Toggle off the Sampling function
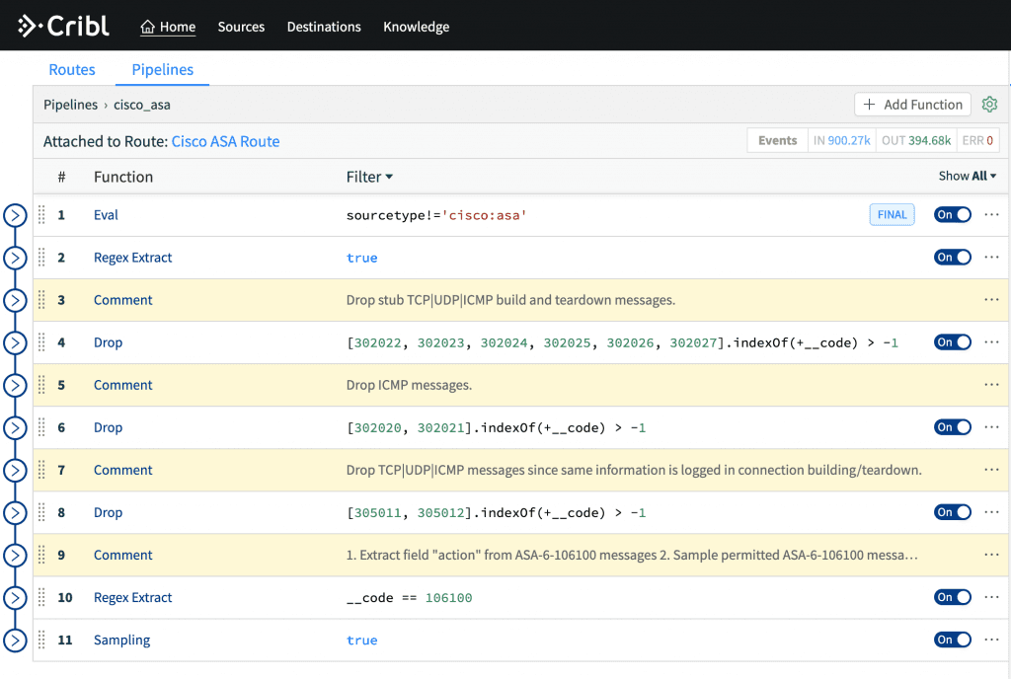This screenshot has height=679, width=1011. click(952, 641)
